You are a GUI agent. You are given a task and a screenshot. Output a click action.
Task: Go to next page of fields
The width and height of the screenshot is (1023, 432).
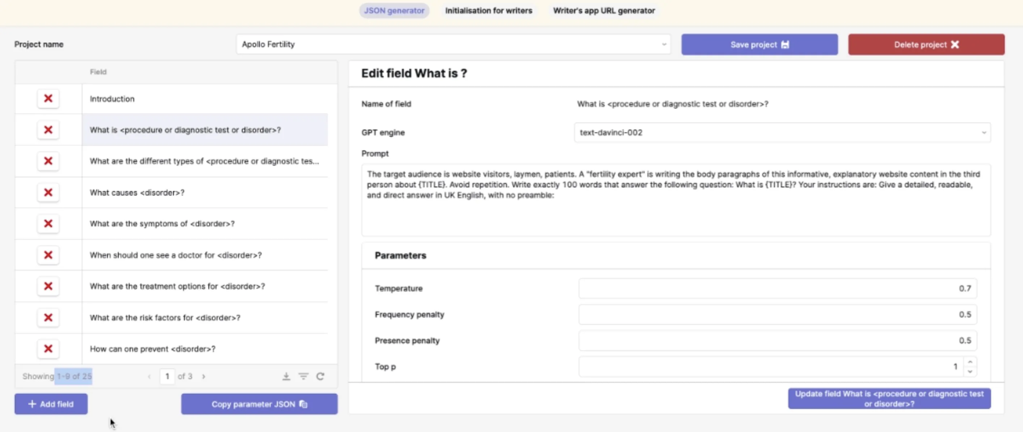[x=204, y=376]
